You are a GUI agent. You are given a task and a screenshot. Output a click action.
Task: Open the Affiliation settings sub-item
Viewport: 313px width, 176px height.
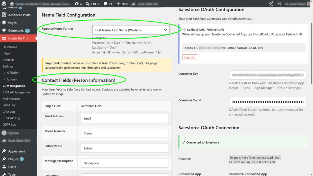(x=13, y=73)
